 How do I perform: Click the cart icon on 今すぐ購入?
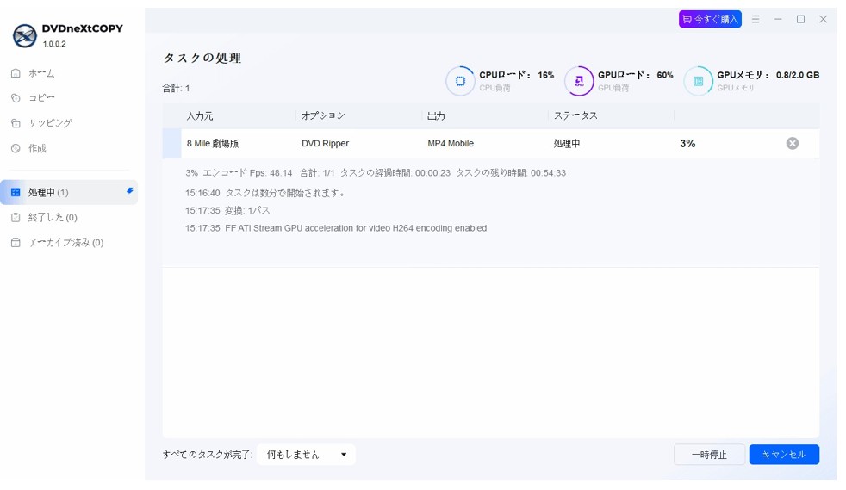coord(687,20)
